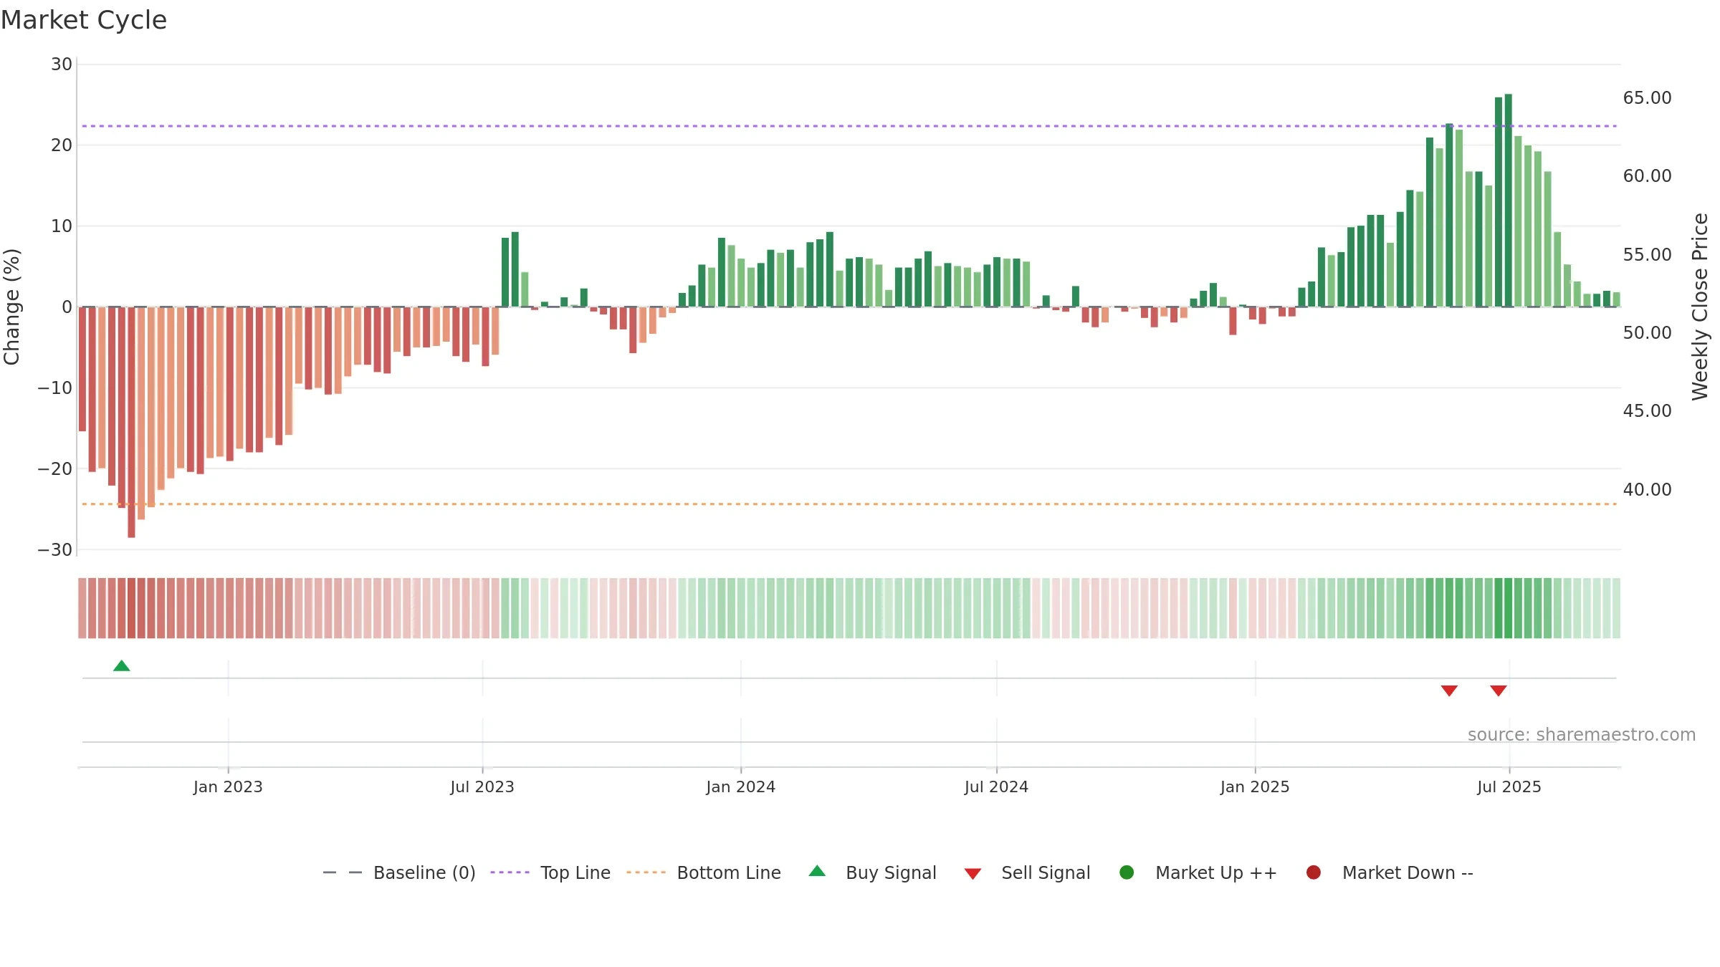Viewport: 1720px width, 967px height.
Task: Click the Jul 2023 axis label
Action: [x=482, y=787]
